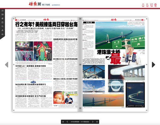Jump to the last page in bottom bar

coord(97,122)
